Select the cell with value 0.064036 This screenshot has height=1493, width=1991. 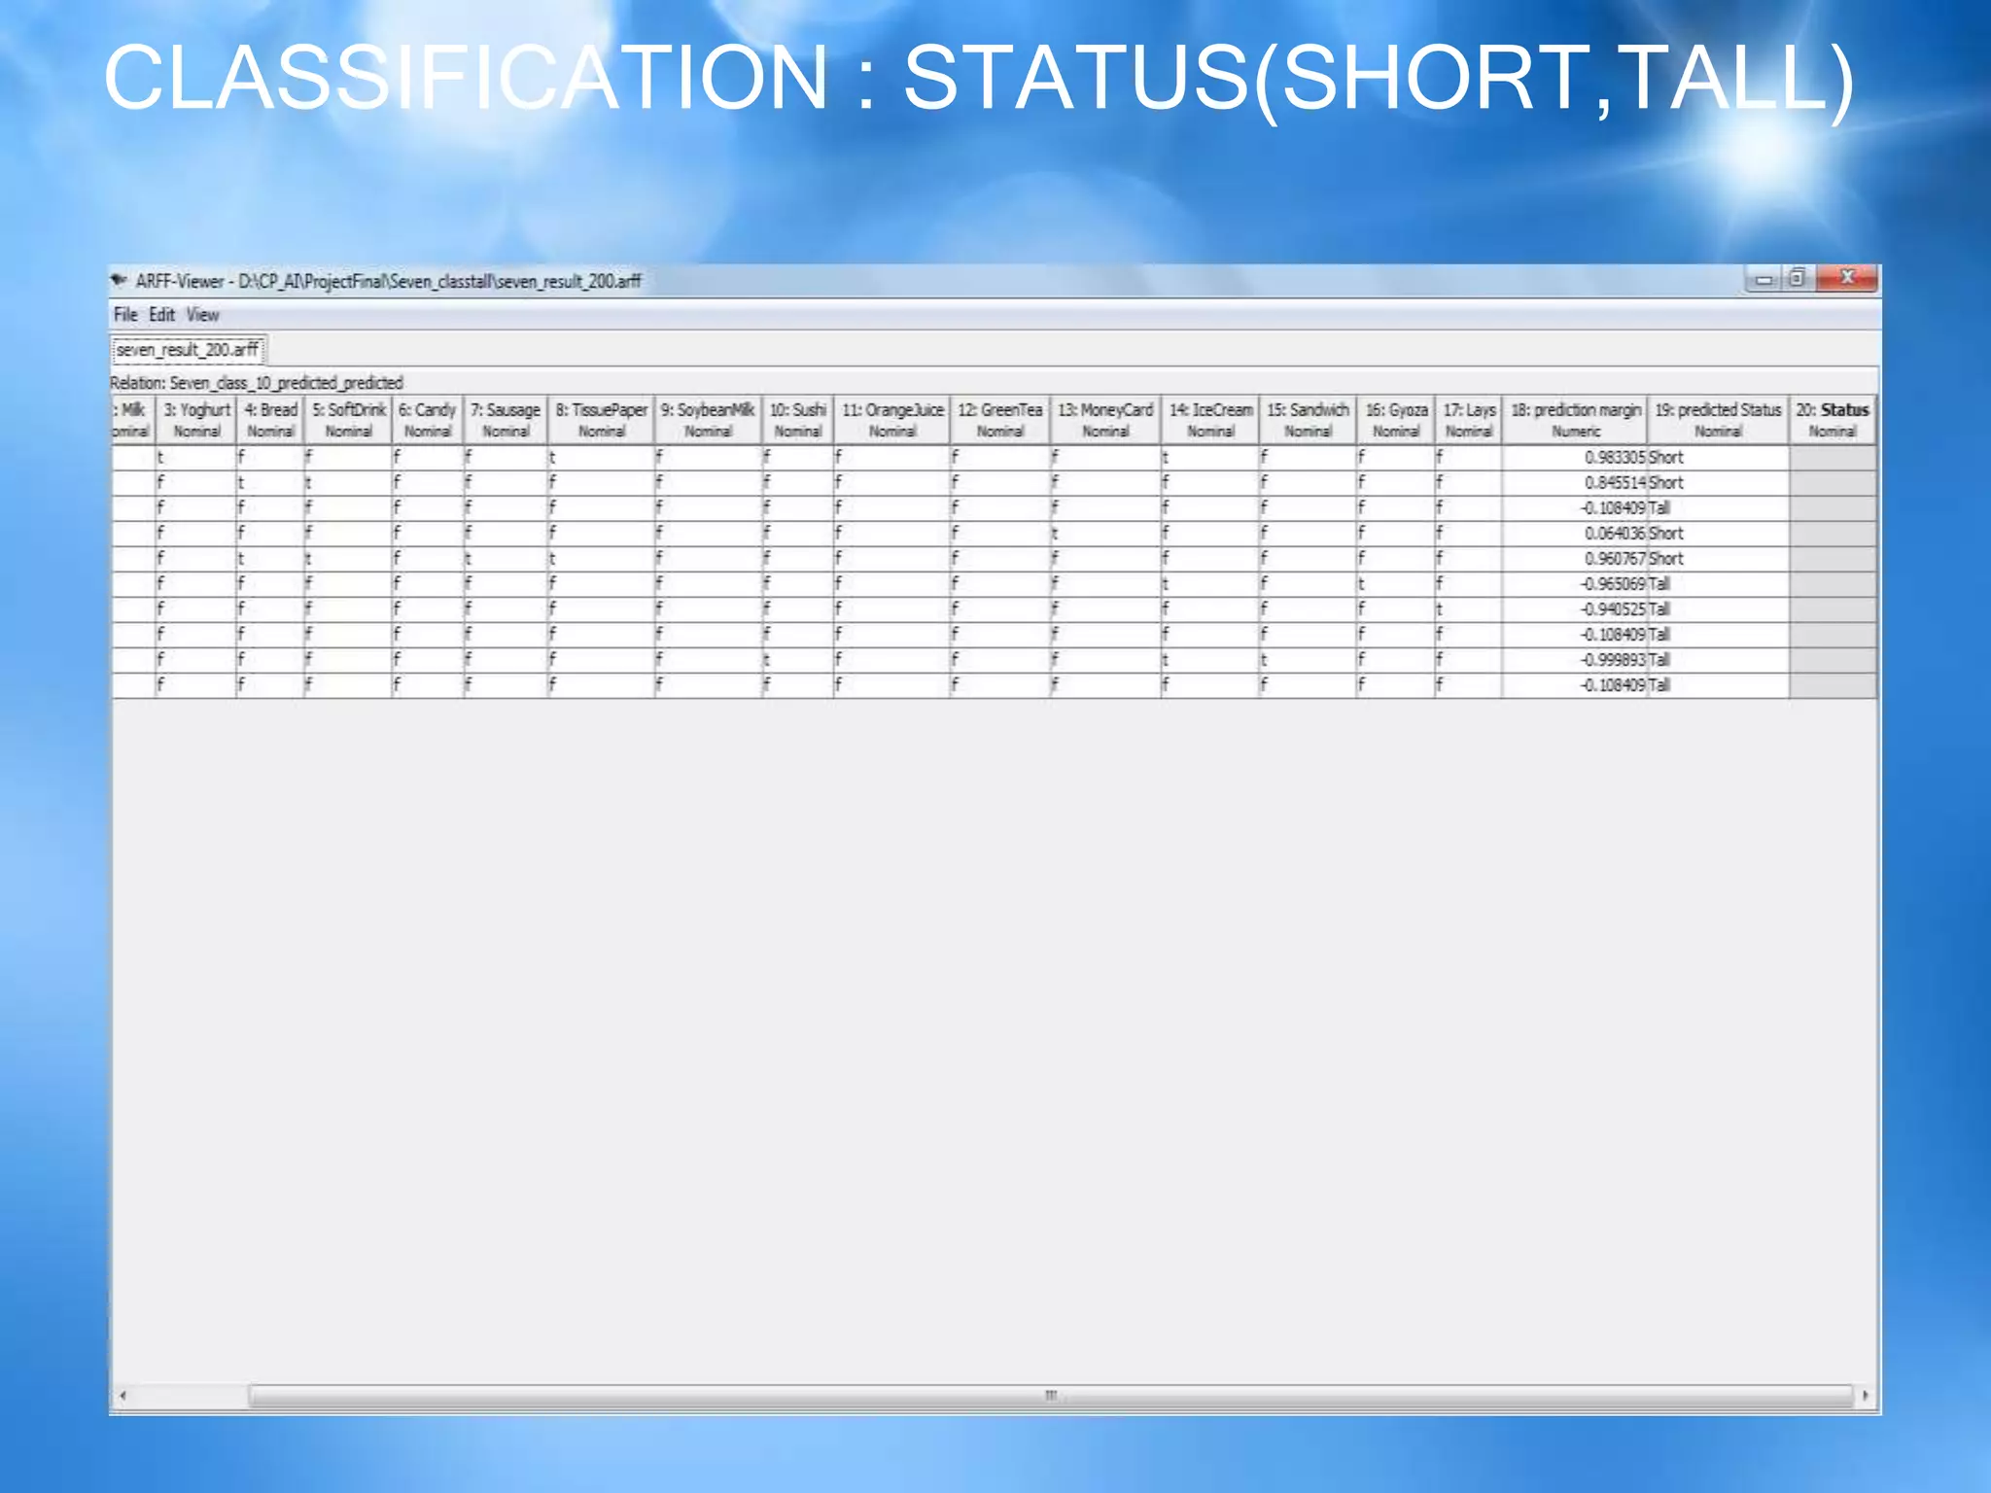click(x=1575, y=534)
